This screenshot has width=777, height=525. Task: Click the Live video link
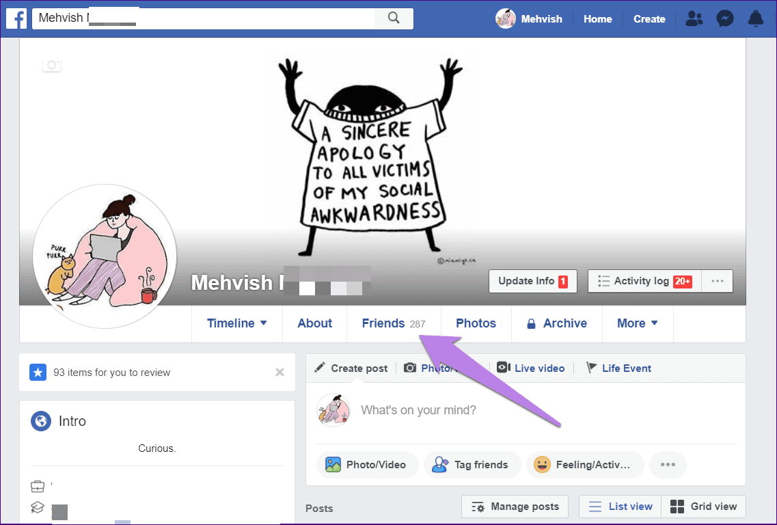[539, 368]
